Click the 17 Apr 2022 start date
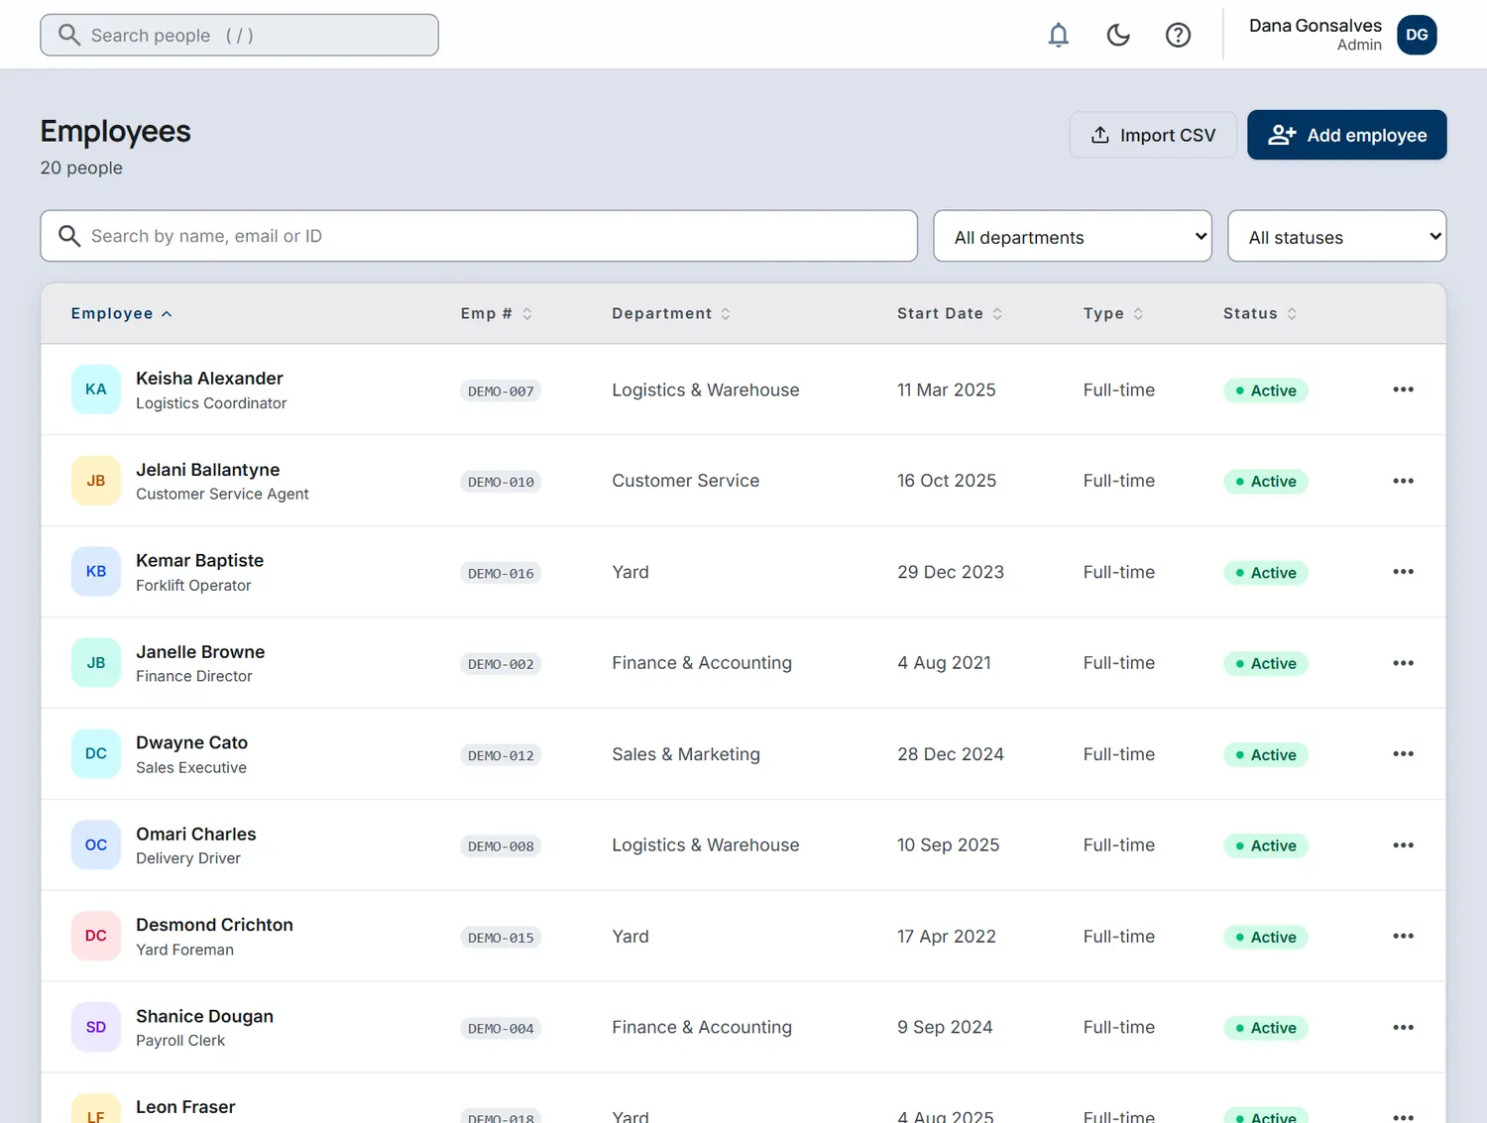 [947, 937]
